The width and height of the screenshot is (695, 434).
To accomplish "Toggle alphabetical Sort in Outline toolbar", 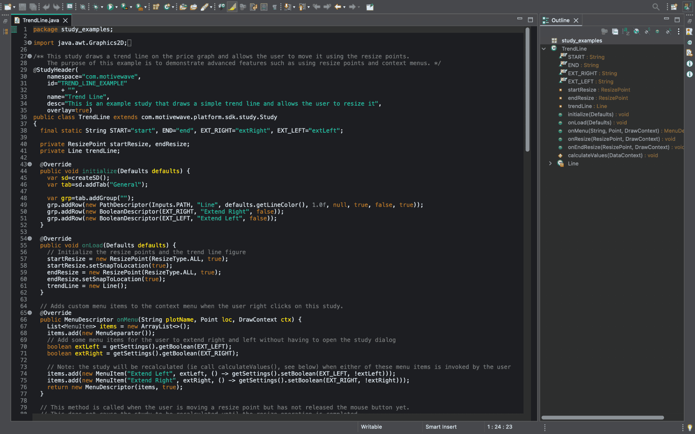I will click(x=625, y=32).
